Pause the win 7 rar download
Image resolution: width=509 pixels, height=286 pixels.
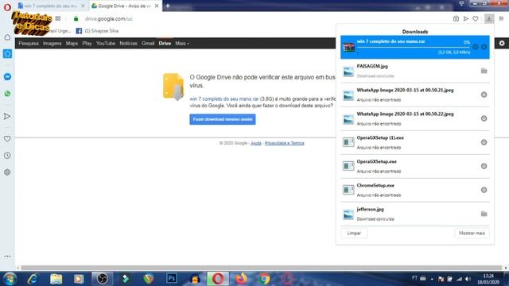[x=476, y=47]
